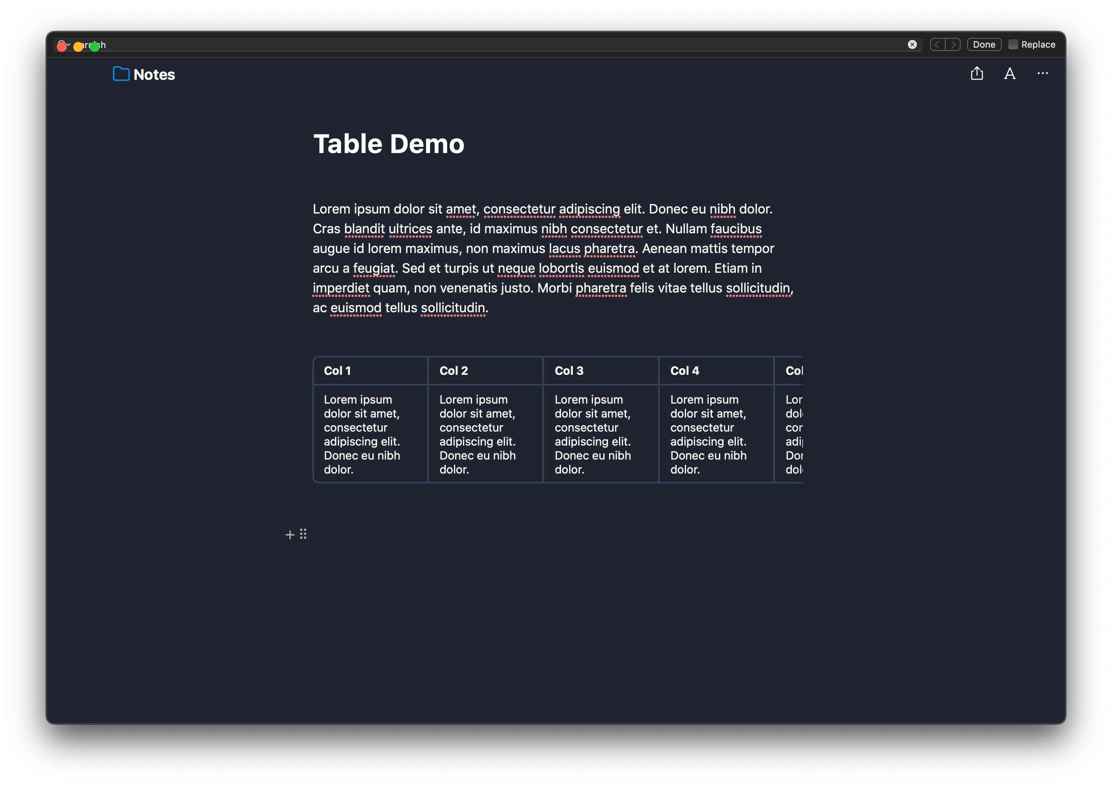Toggle grid/drag handle icon next to plus
Image resolution: width=1112 pixels, height=785 pixels.
point(303,533)
